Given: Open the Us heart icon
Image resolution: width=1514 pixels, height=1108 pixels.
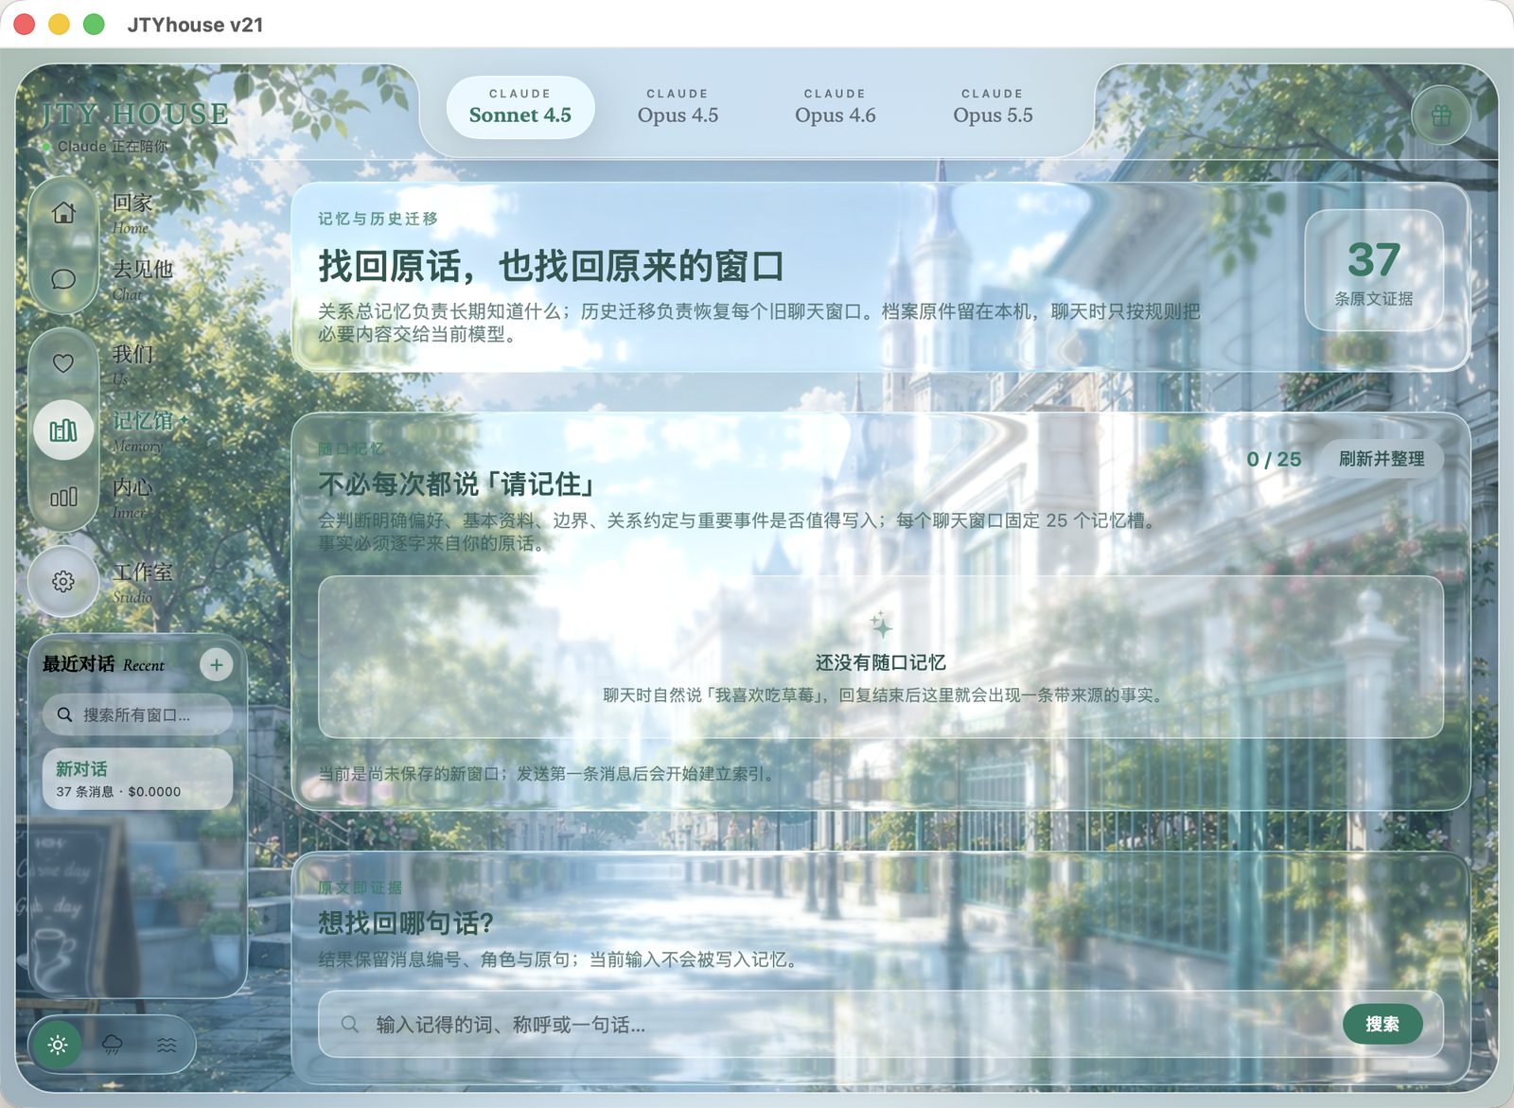Looking at the screenshot, I should pos(63,363).
